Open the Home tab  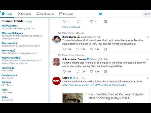tap(7, 14)
